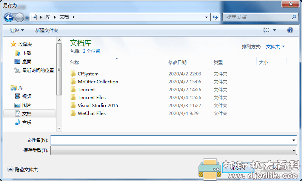Open help with the question mark icon
This screenshot has width=302, height=181.
point(290,30)
